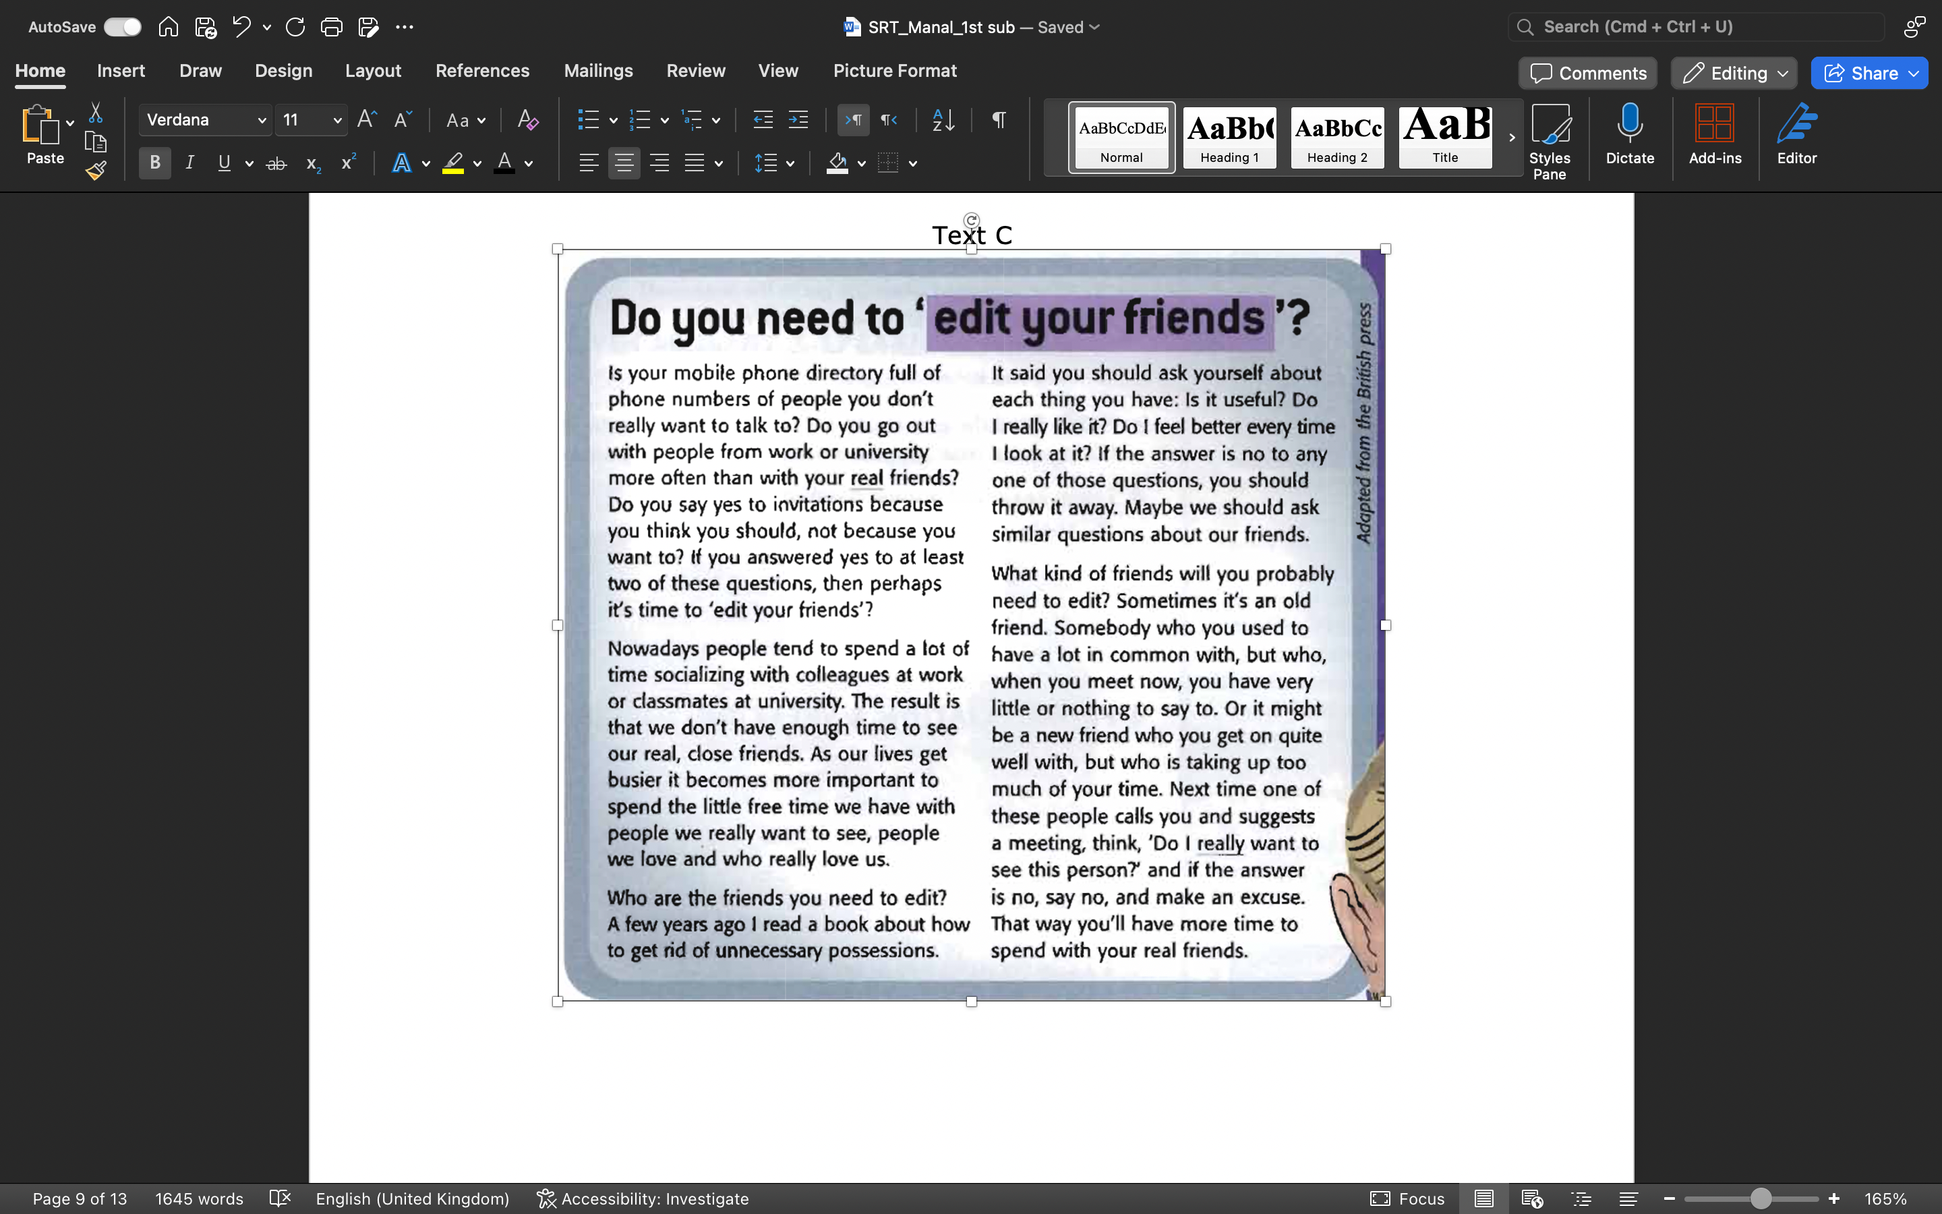Screen dimensions: 1942x1214
Task: Open the Editor tool
Action: point(1797,134)
